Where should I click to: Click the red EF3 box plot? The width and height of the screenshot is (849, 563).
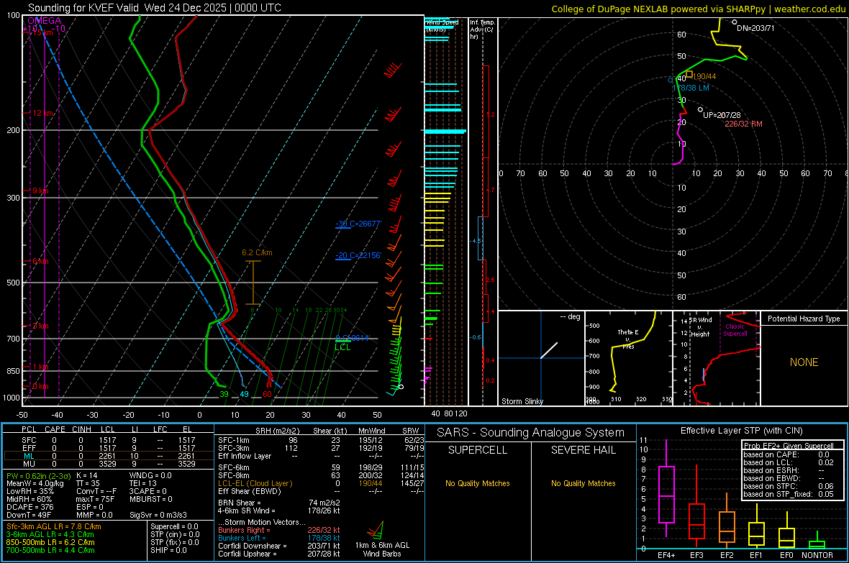[x=696, y=521]
